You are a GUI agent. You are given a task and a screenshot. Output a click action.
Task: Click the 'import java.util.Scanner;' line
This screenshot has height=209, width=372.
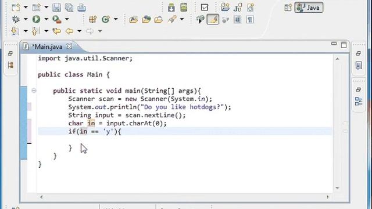pyautogui.click(x=85, y=58)
